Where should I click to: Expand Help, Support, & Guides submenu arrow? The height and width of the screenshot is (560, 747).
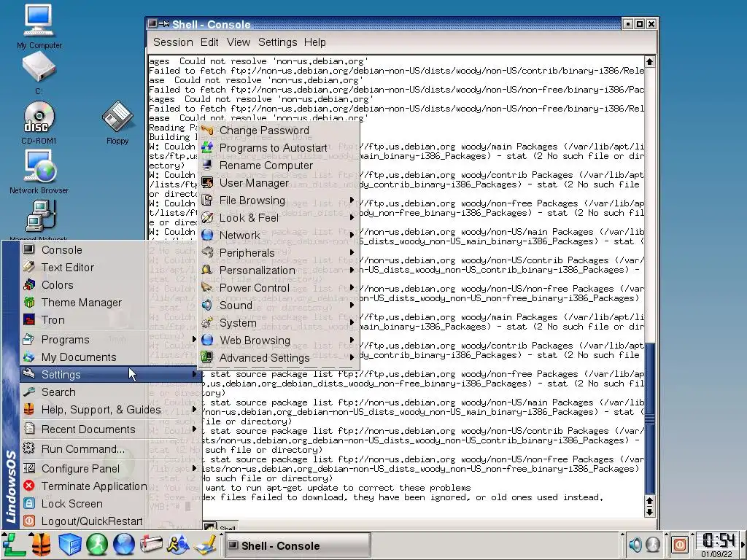[194, 410]
